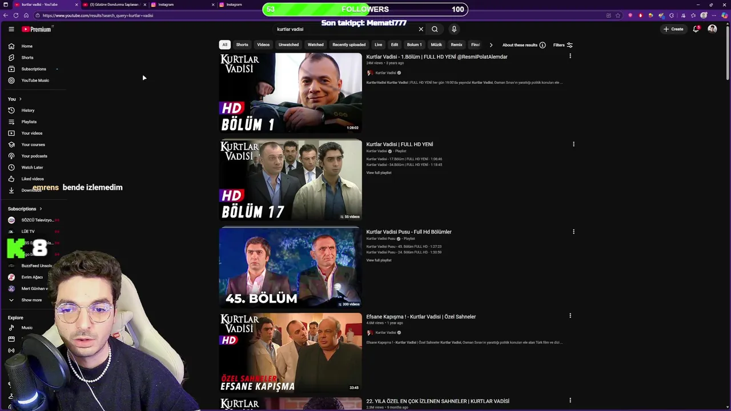The height and width of the screenshot is (411, 731).
Task: Open Efsane Kapışma video title
Action: [x=421, y=317]
